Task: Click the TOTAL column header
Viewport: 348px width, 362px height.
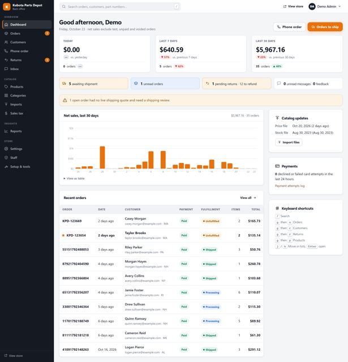Action: (x=256, y=209)
